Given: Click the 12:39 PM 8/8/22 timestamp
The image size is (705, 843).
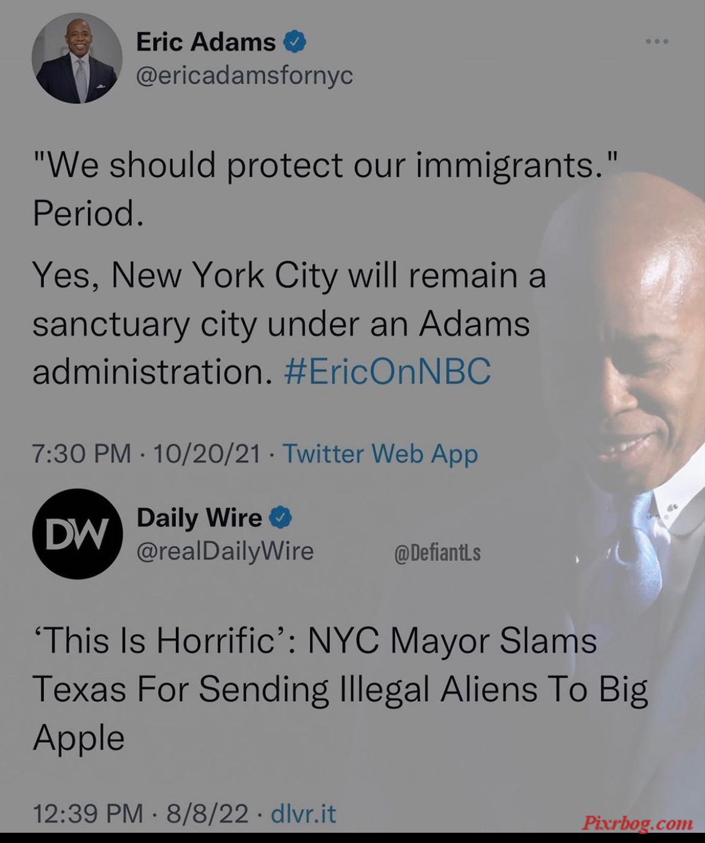Looking at the screenshot, I should [x=140, y=813].
